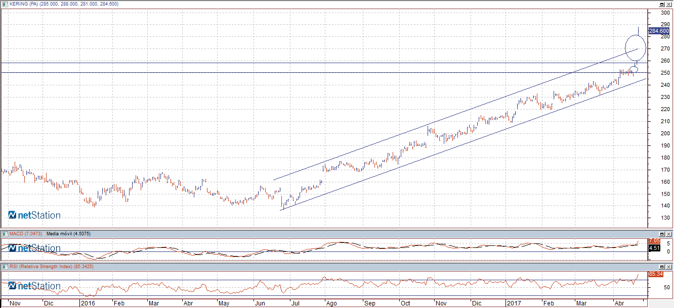
Task: Click the 200 level on price axis
Action: pyautogui.click(x=664, y=133)
